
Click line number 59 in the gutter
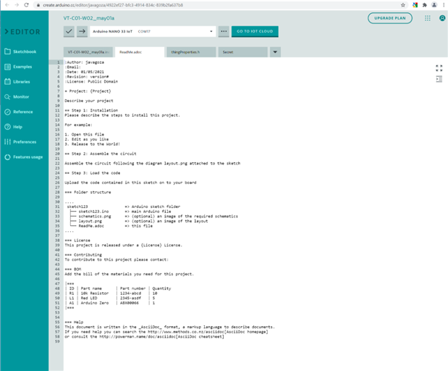[x=57, y=341]
